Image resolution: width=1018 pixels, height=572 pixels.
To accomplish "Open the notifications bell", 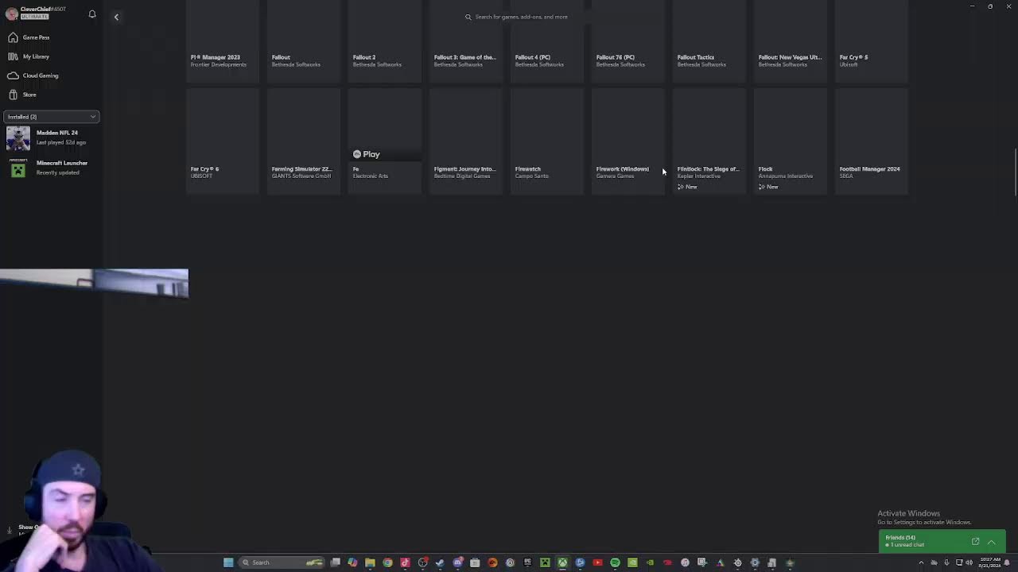I will (x=92, y=14).
